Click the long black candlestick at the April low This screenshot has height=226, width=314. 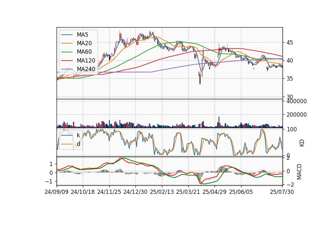200,78
